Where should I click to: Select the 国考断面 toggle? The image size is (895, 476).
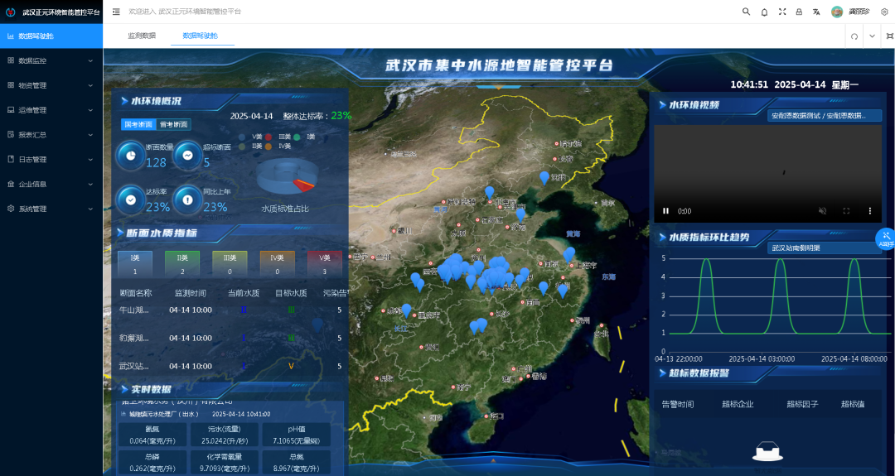click(138, 124)
